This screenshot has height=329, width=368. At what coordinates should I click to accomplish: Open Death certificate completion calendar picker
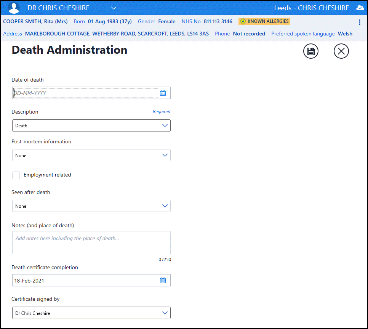point(163,281)
